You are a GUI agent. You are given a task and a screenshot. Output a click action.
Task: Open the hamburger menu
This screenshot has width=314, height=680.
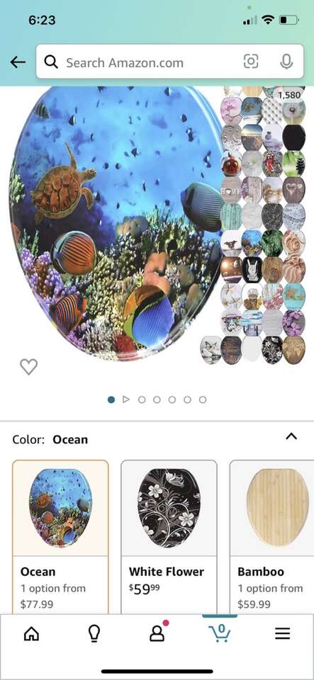pyautogui.click(x=282, y=634)
